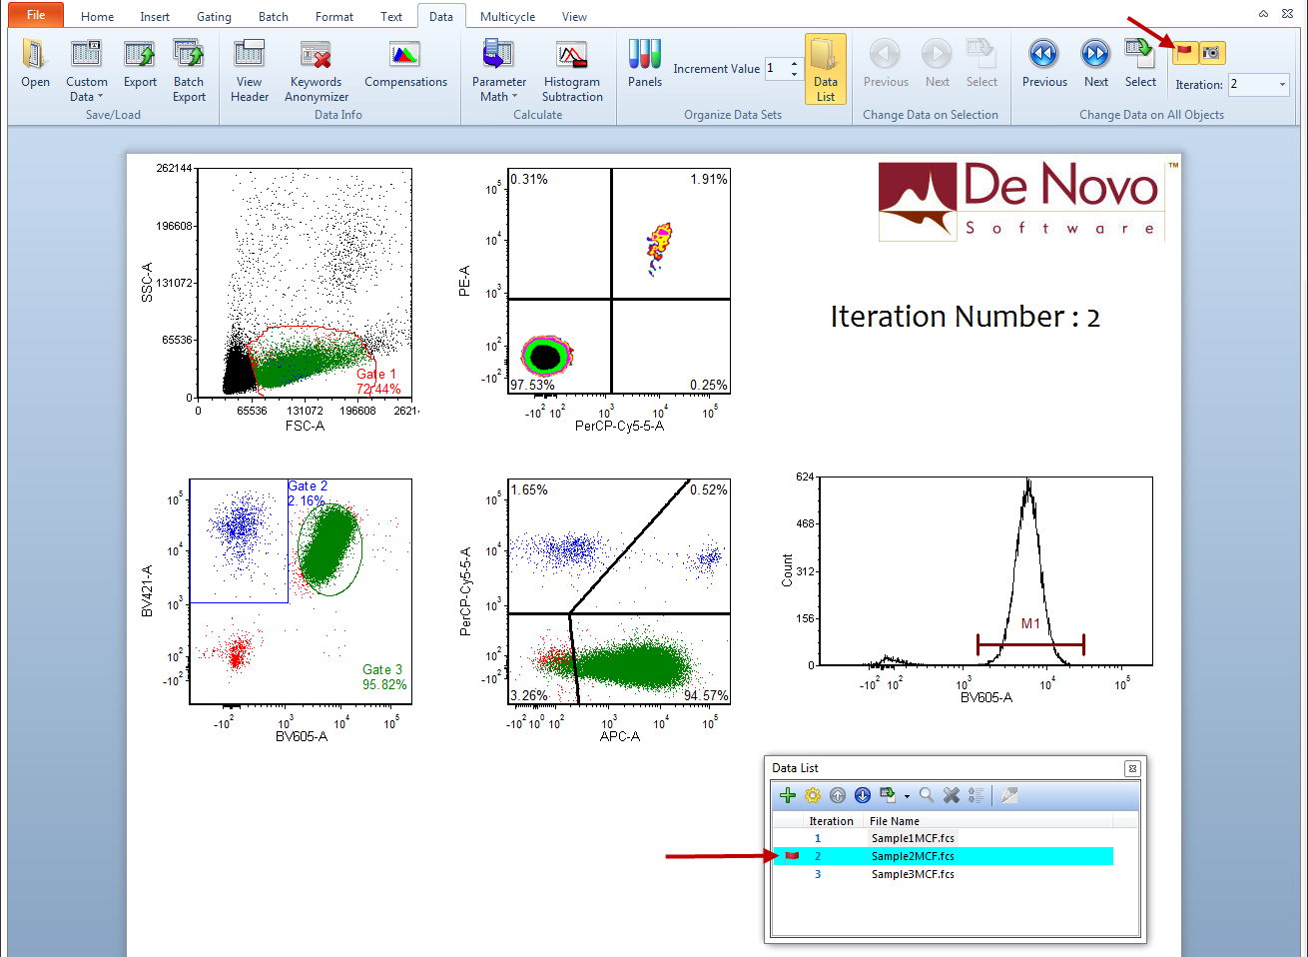The width and height of the screenshot is (1308, 957).
Task: Click the Increment Value stepper up arrow
Action: (794, 64)
